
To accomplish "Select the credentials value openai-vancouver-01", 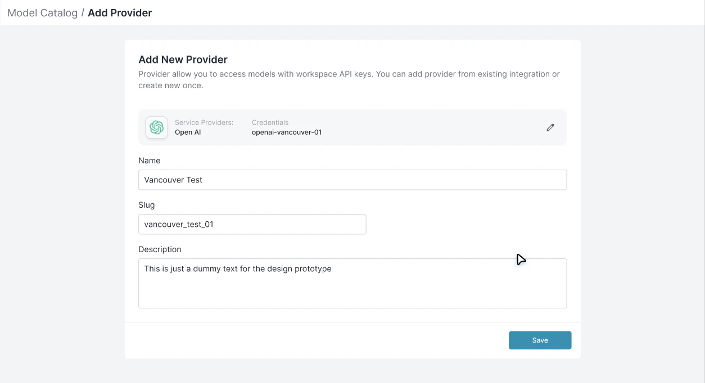I will [x=287, y=133].
